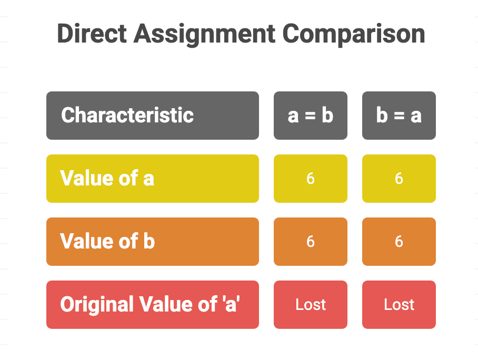The width and height of the screenshot is (478, 353).
Task: Click the word 'Assignment' in the title
Action: (x=205, y=34)
